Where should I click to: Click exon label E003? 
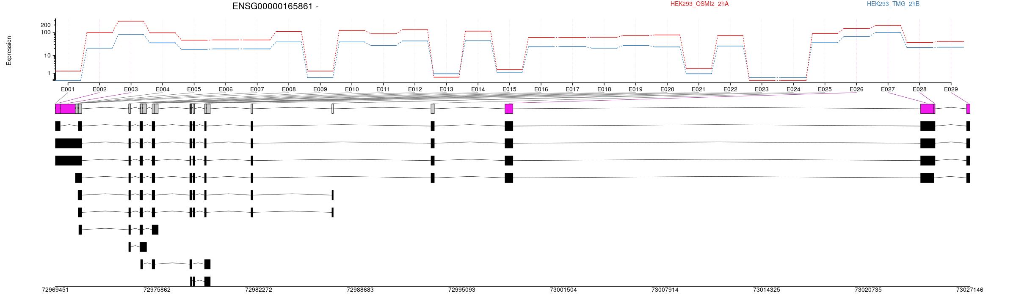click(x=131, y=89)
